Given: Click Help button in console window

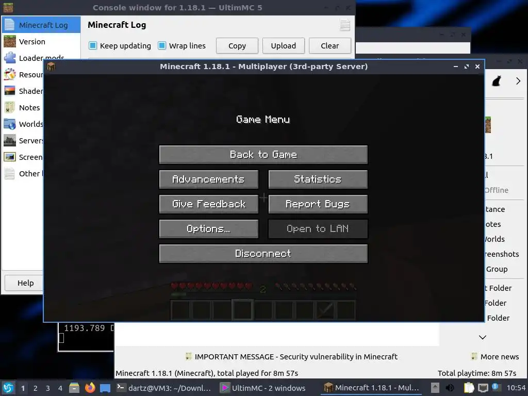Looking at the screenshot, I should [24, 283].
